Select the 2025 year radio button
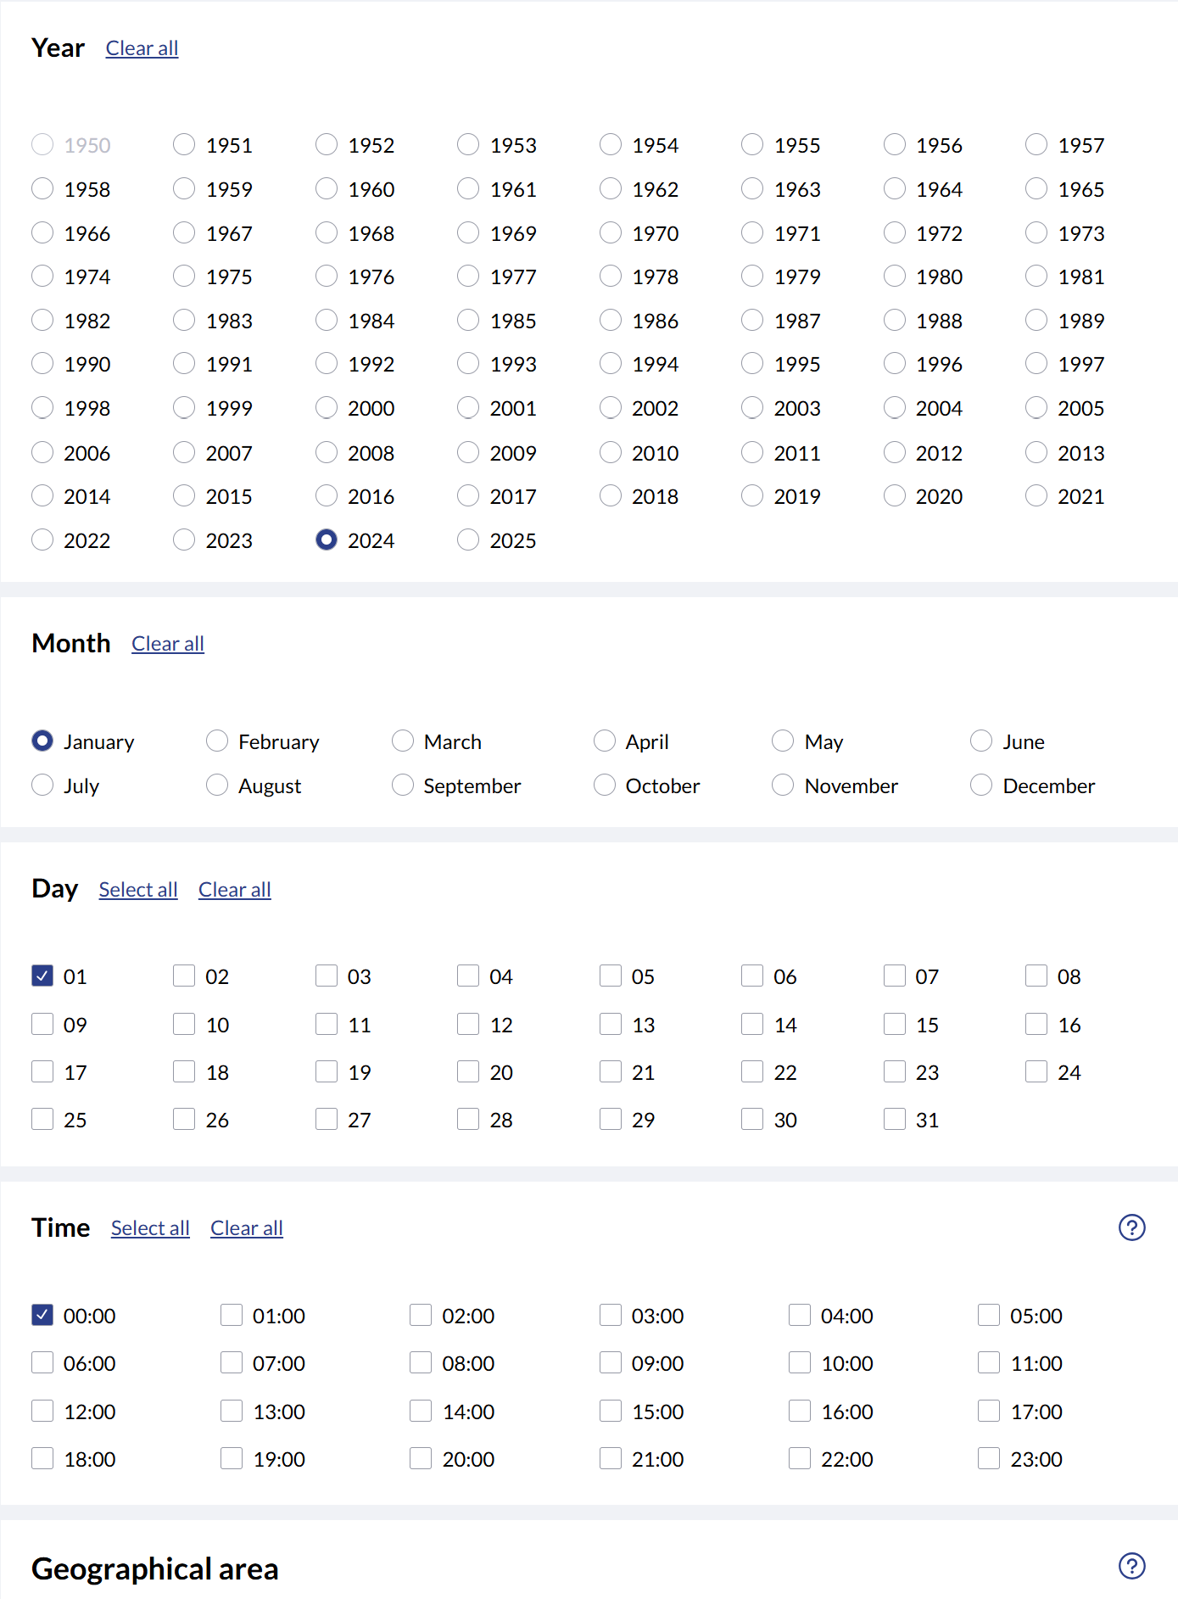Viewport: 1178px width, 1599px height. [468, 540]
